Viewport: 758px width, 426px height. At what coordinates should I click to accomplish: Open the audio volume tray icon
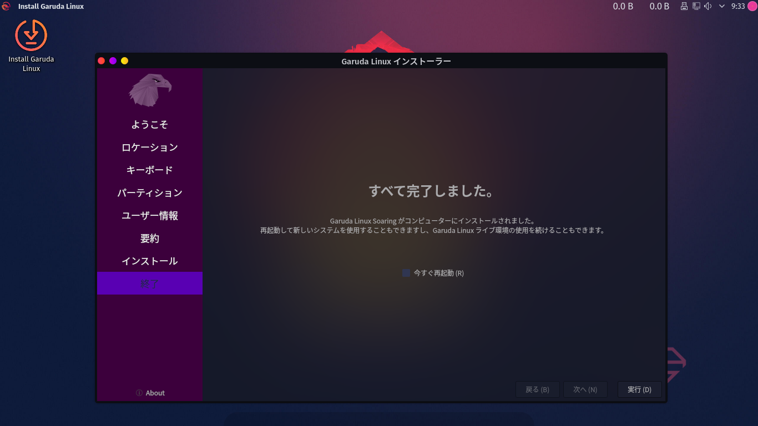(x=708, y=7)
